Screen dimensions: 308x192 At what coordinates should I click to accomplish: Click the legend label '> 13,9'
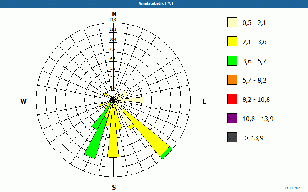(254, 138)
